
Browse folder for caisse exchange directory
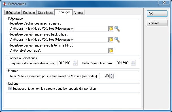coord(111,29)
